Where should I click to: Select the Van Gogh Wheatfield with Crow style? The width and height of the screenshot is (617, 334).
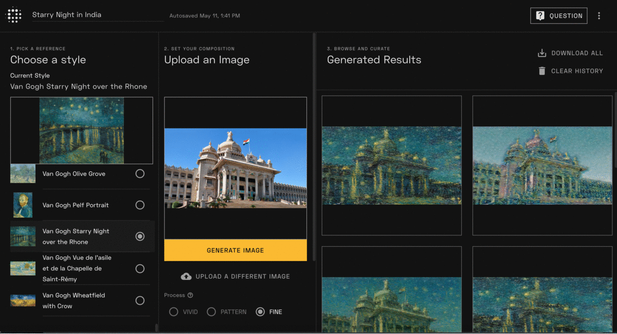click(140, 301)
